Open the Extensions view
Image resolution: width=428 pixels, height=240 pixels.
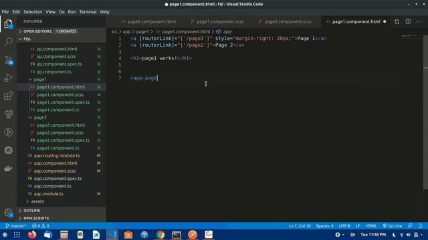coord(8,96)
